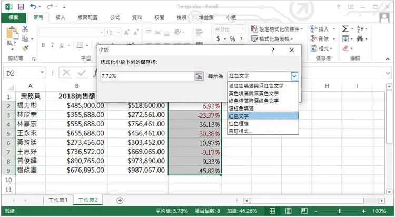Click the Save icon in quick access toolbar
The height and width of the screenshot is (217, 395).
click(21, 7)
